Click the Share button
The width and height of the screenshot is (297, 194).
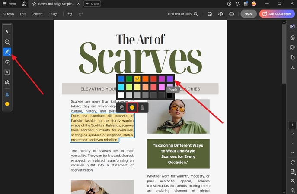click(249, 14)
